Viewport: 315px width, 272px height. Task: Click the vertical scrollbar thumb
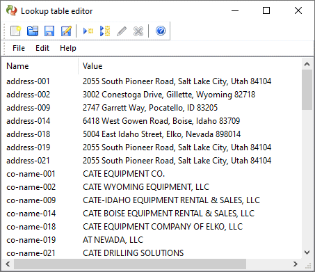[x=307, y=90]
